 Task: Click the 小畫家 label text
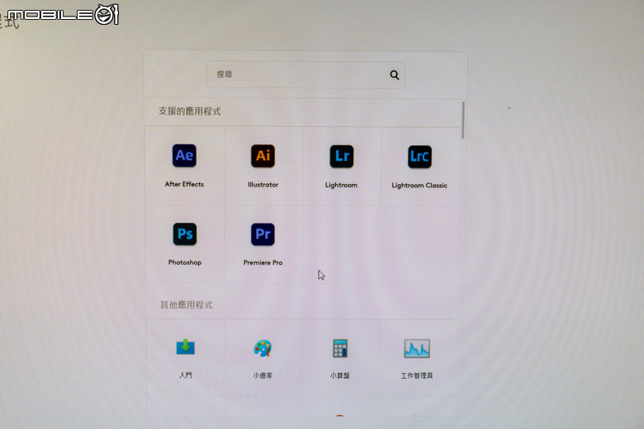point(263,375)
